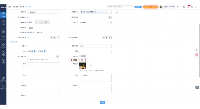
Task: Toggle the 是否上架 status switch
Action: 45,51
